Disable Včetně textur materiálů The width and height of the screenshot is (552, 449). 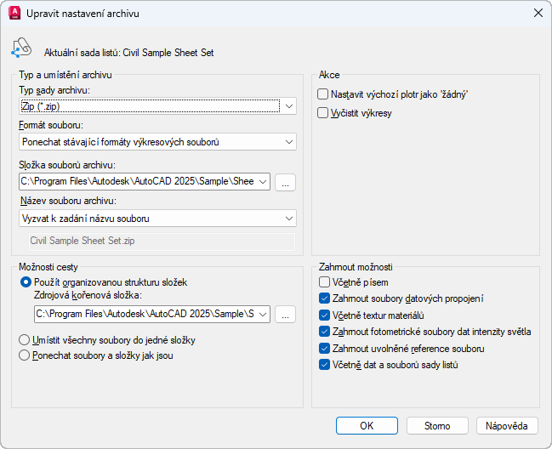pos(323,315)
